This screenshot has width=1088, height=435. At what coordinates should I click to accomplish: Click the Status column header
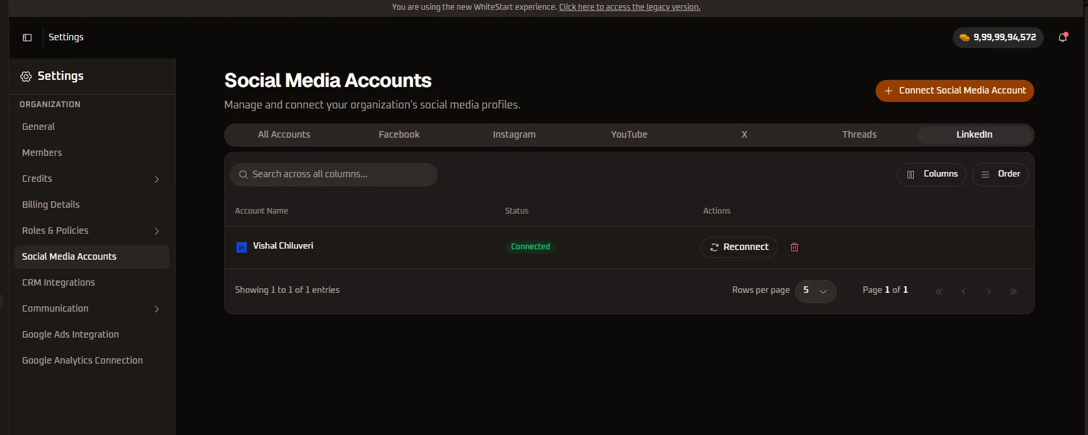click(516, 211)
